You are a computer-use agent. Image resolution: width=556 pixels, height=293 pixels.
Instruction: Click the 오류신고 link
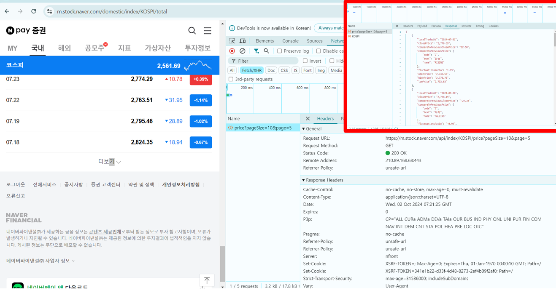(16, 196)
